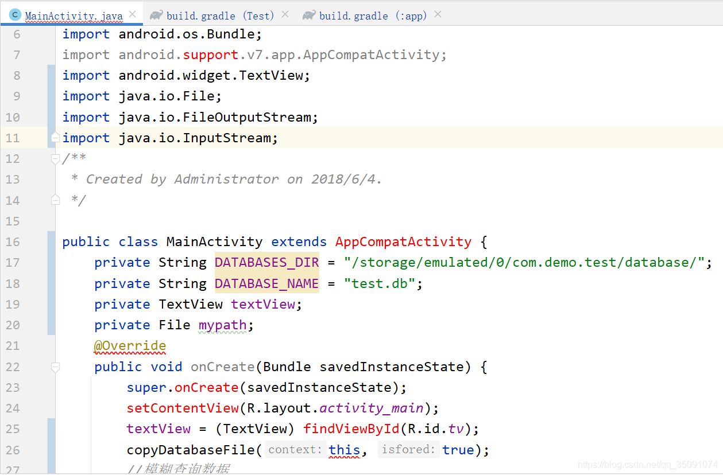
Task: Click the 'extends' keyword on line 16
Action: pyautogui.click(x=299, y=242)
